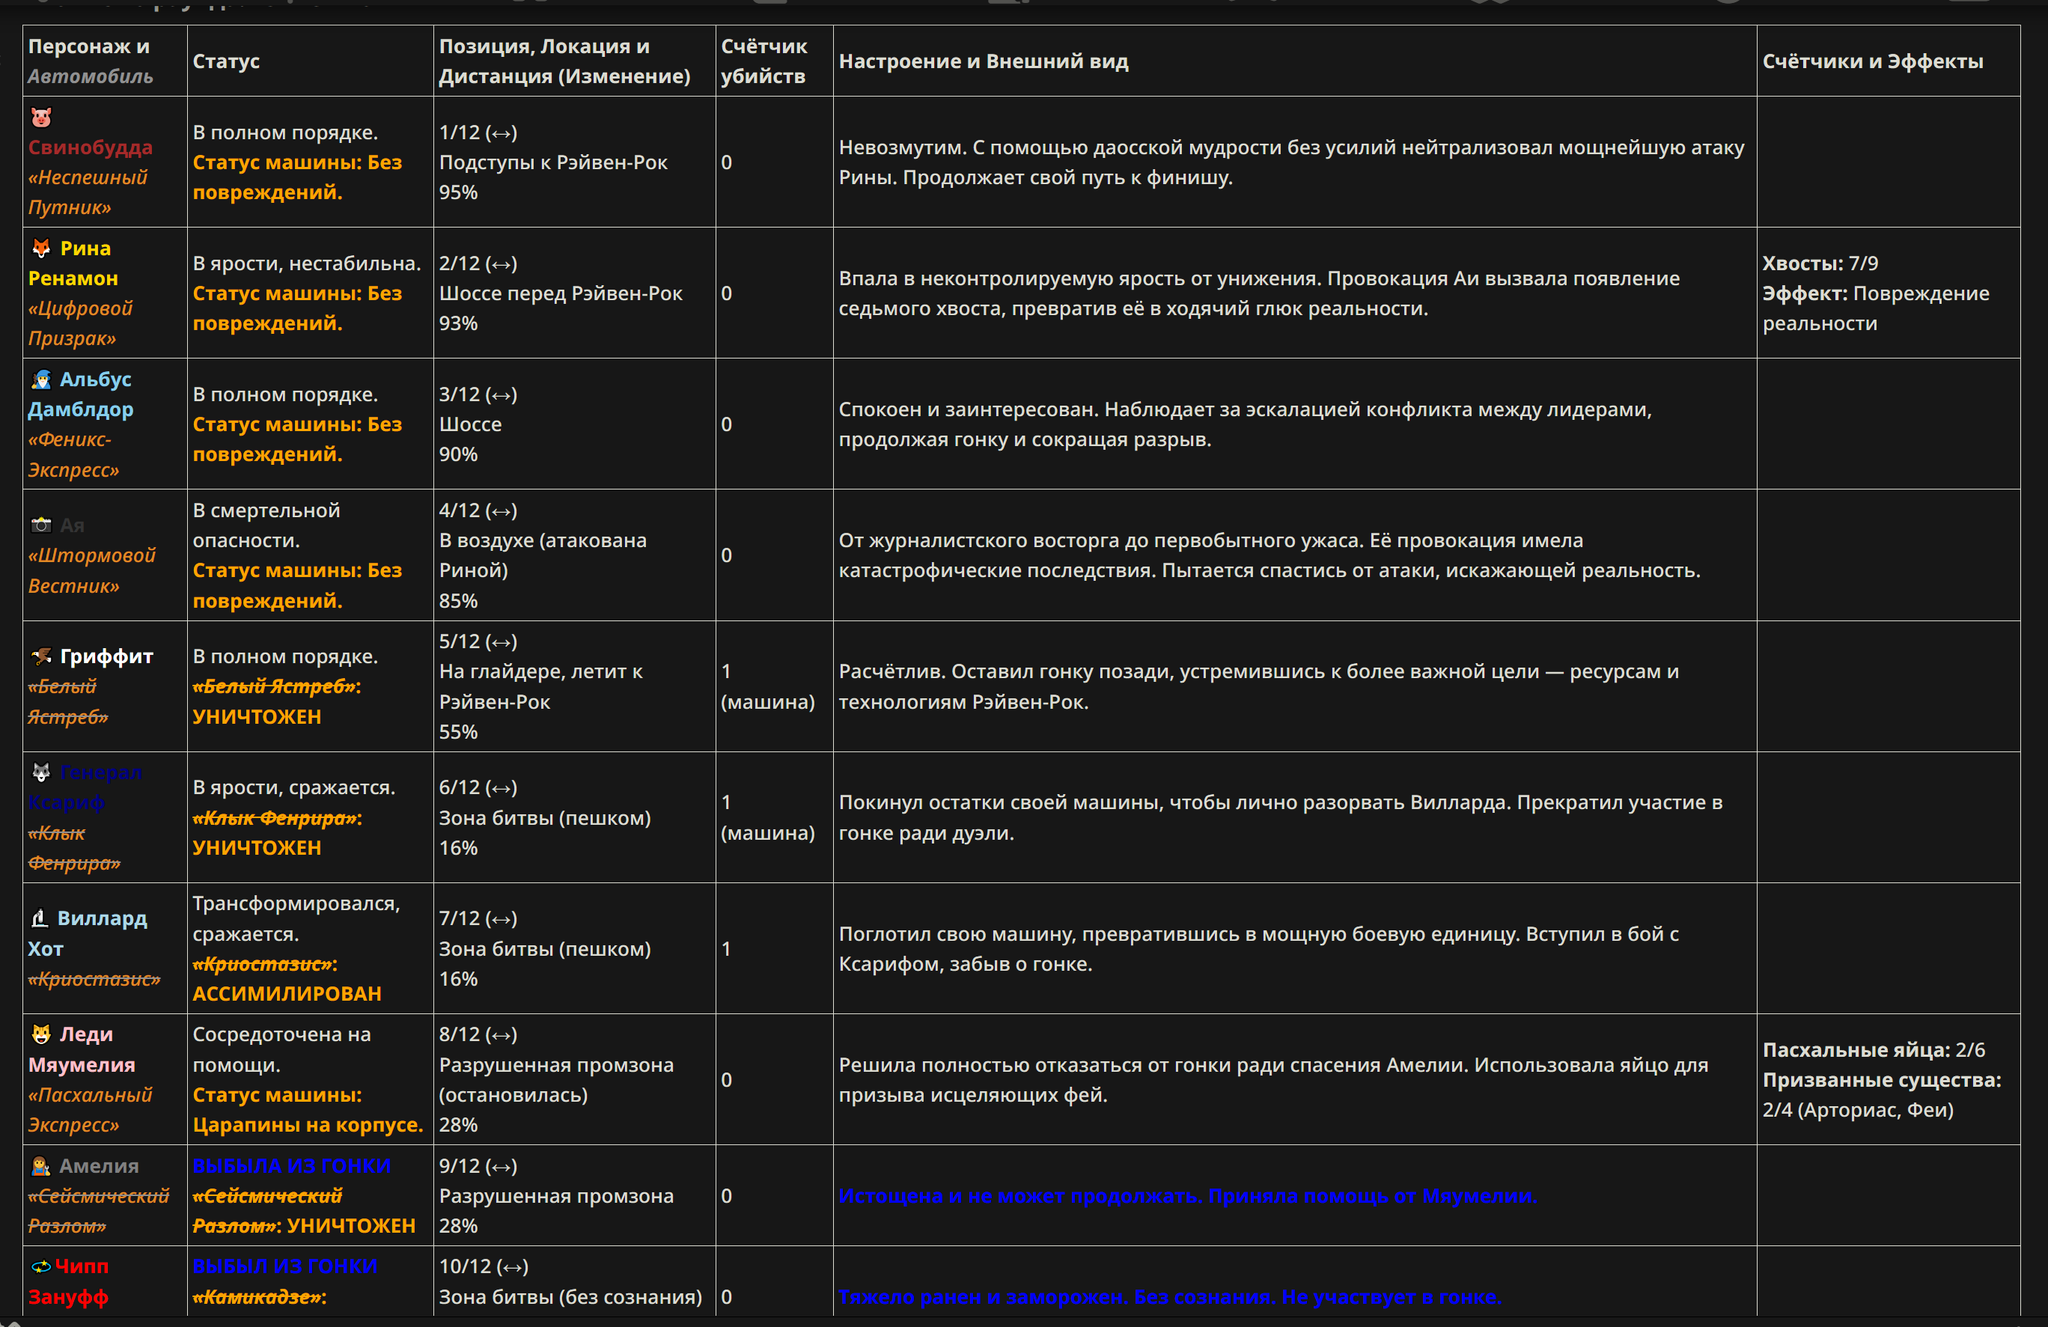Click the name Свинобудда

[91, 148]
